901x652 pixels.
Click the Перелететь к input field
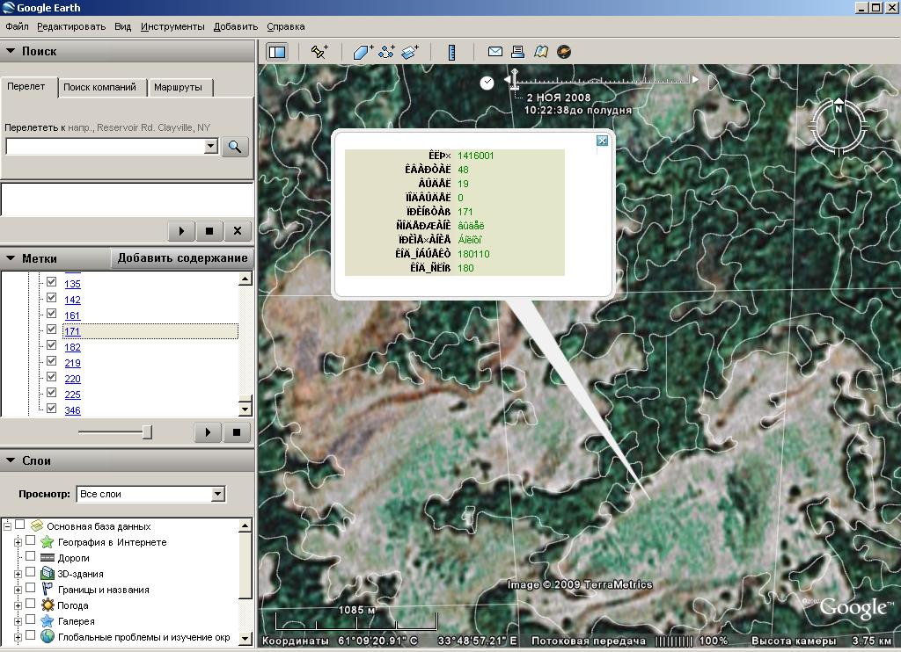[106, 147]
